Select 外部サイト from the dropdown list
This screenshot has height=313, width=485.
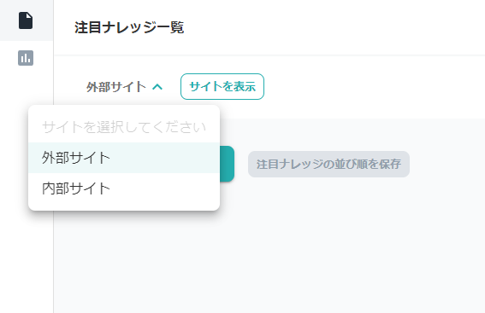[x=124, y=158]
